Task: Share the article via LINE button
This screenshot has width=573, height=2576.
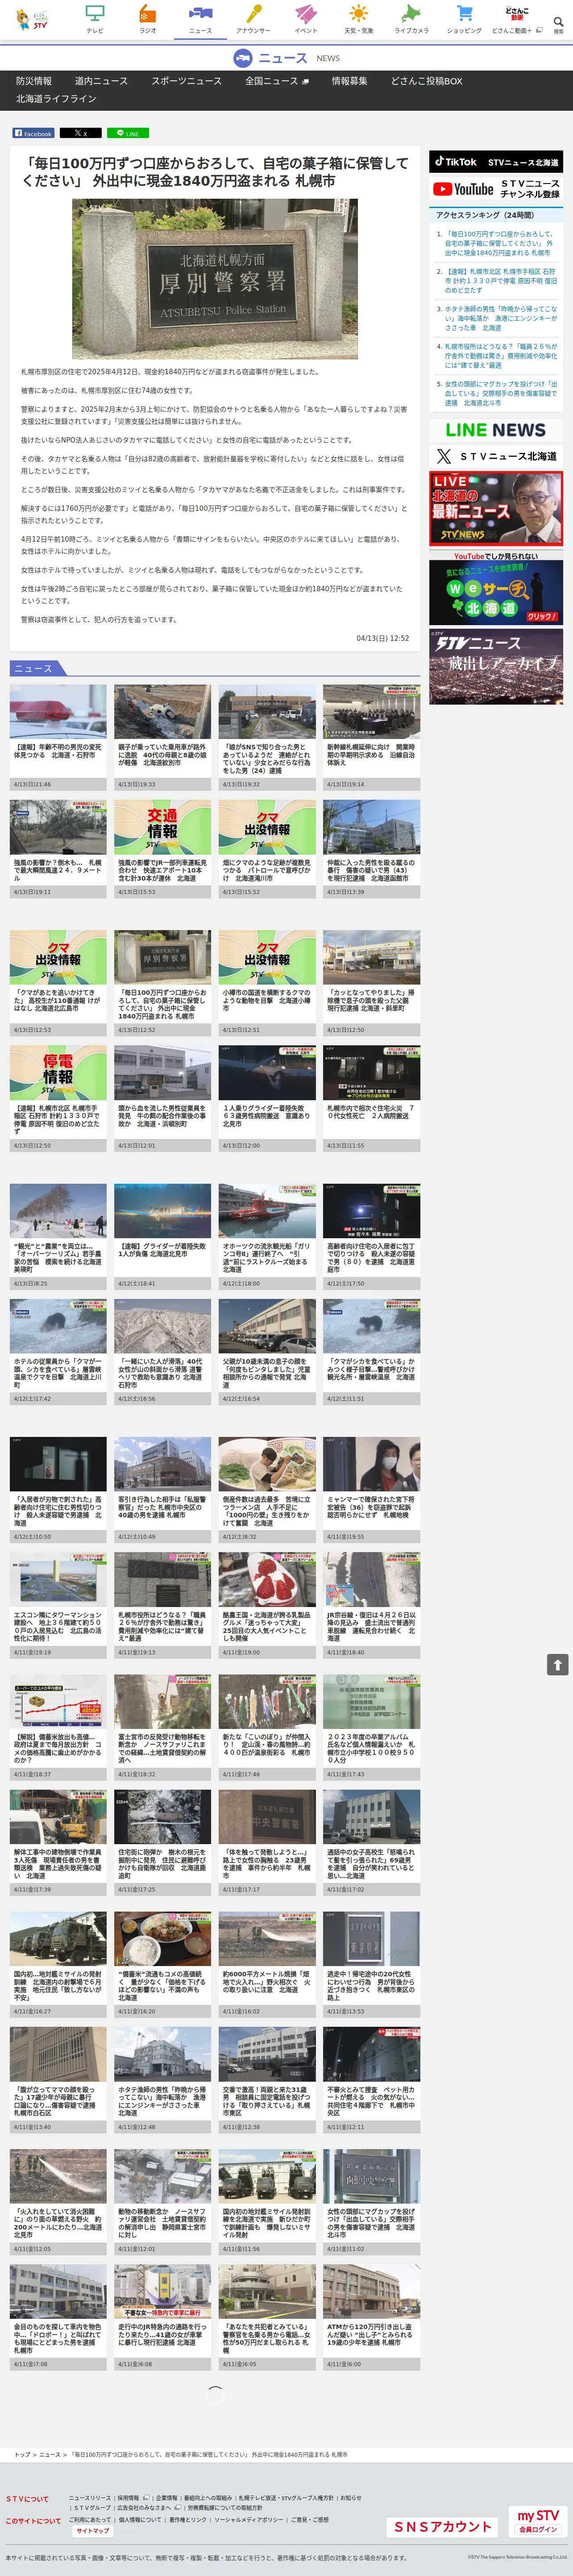Action: click(x=127, y=133)
